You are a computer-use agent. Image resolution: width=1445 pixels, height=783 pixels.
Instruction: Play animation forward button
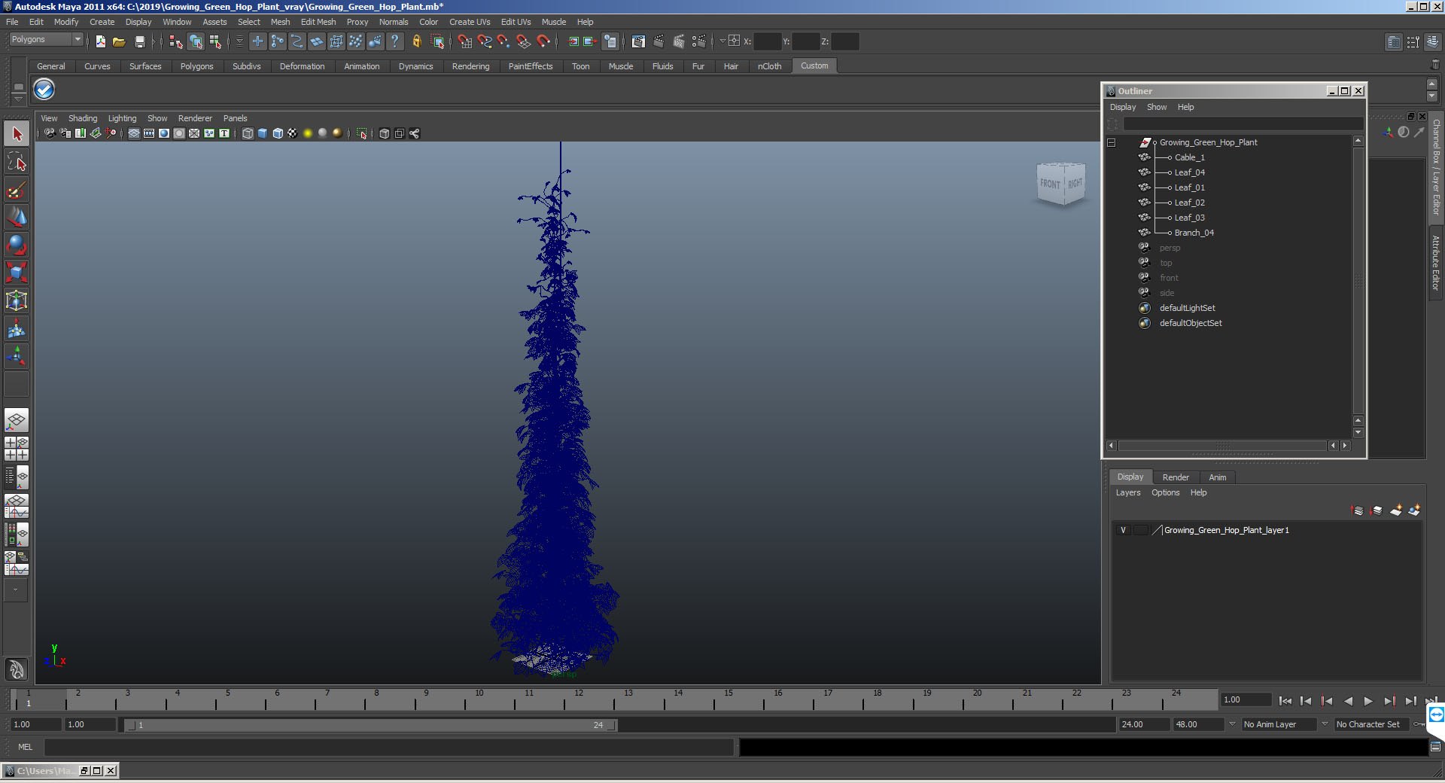click(x=1368, y=701)
